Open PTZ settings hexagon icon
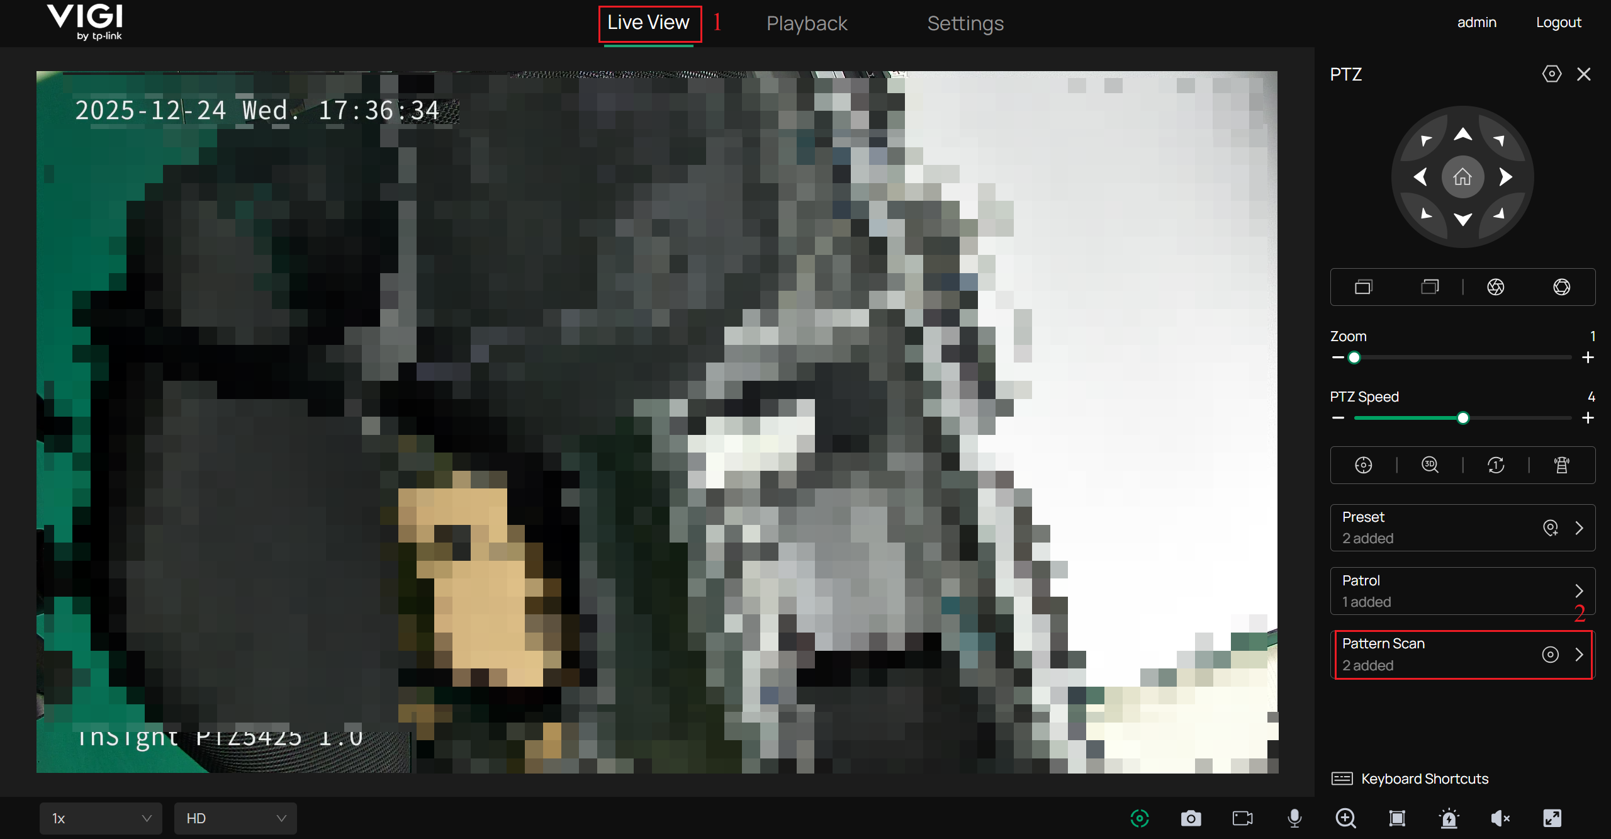 (x=1551, y=74)
